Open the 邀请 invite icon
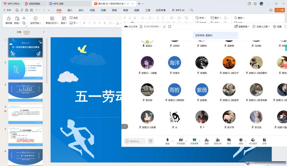Screen dimensions: 287x166 207,140
